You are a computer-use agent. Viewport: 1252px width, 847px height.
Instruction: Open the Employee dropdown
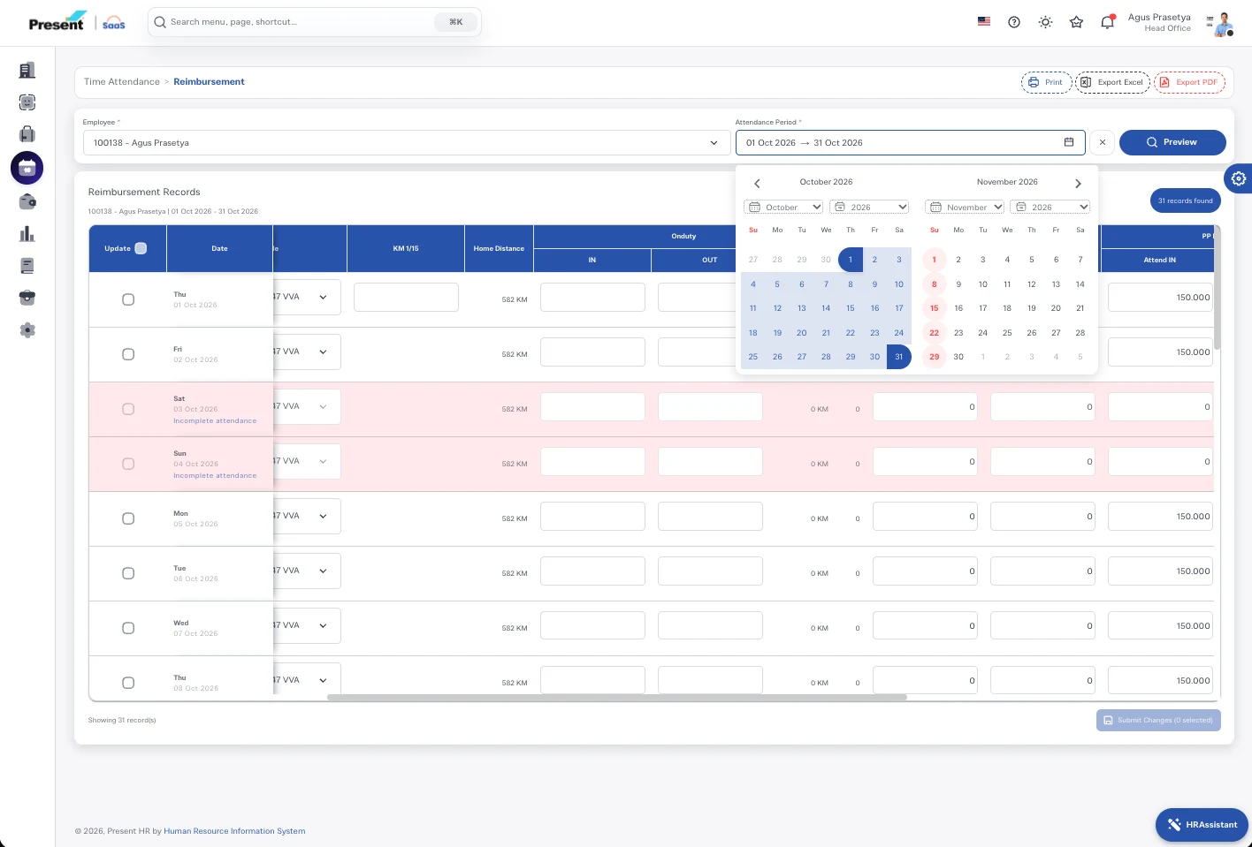[405, 142]
